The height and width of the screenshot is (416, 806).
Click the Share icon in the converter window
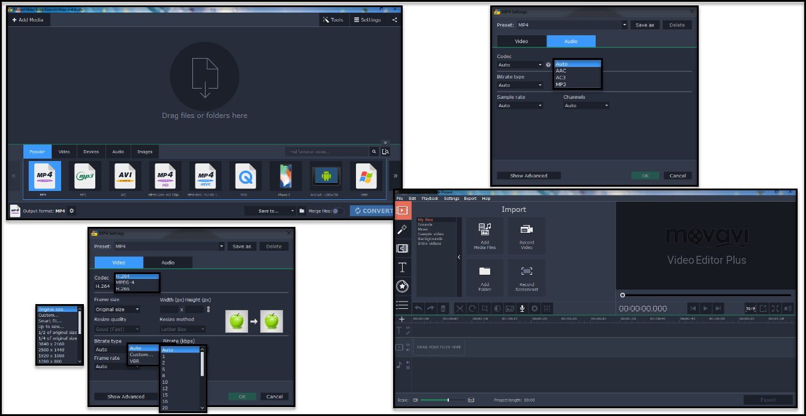[394, 20]
